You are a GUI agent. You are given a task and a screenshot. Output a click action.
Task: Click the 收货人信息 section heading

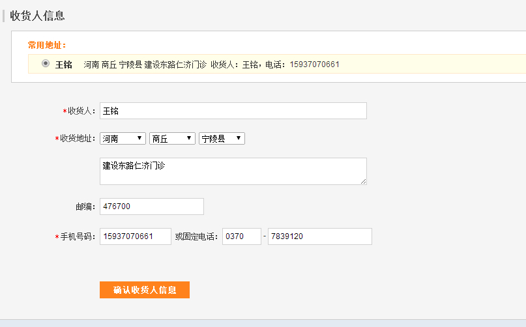37,16
